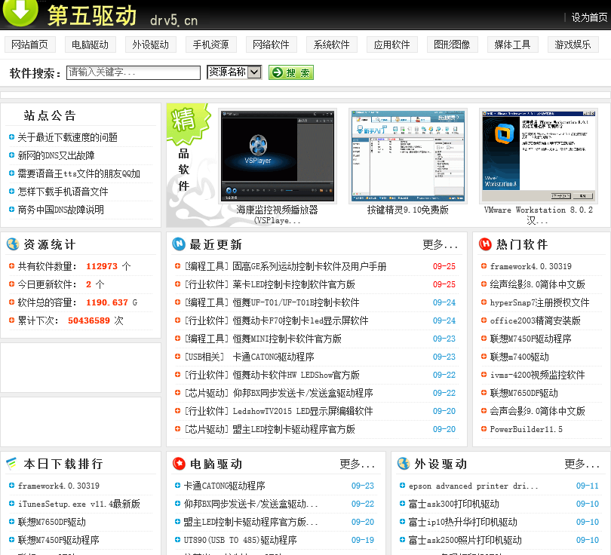Open 莱卡LED控制卡控制软件官方版
This screenshot has width=611, height=555.
click(x=294, y=284)
